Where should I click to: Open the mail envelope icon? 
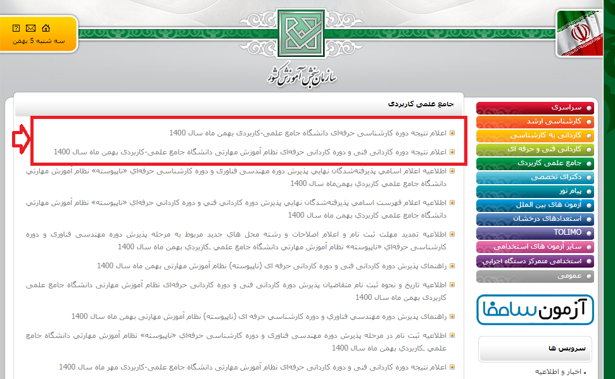(30, 28)
